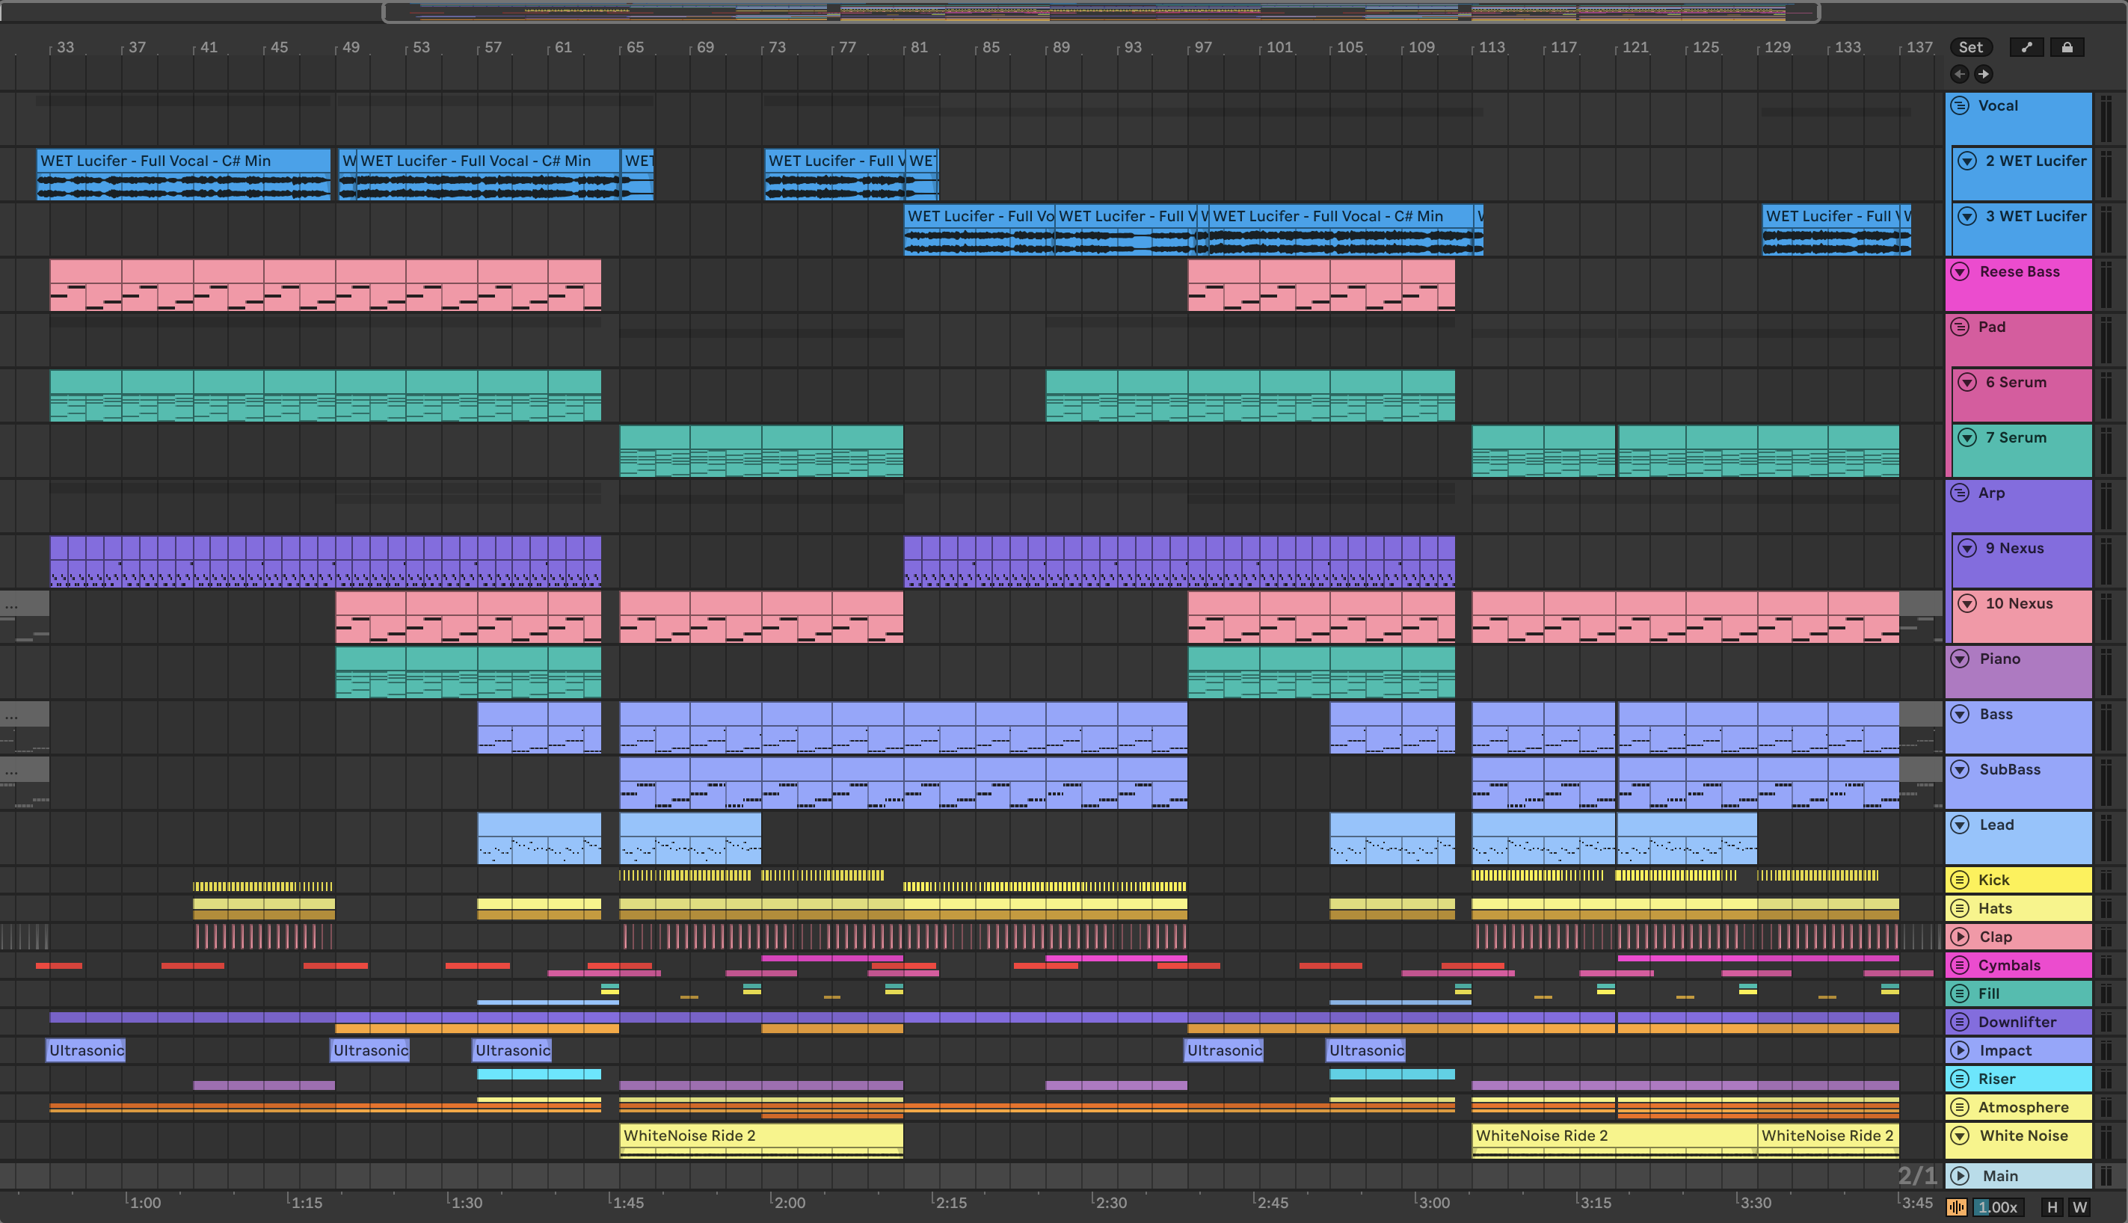The width and height of the screenshot is (2128, 1223).
Task: Jump to previous locator arrow
Action: click(1959, 74)
